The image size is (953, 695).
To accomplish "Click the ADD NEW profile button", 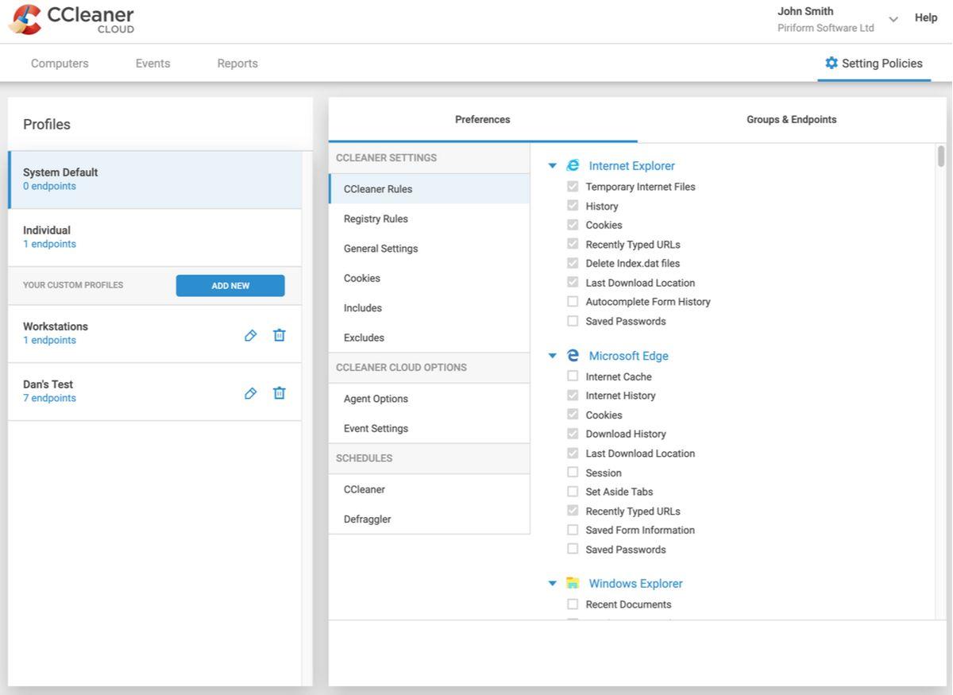I will pos(230,286).
